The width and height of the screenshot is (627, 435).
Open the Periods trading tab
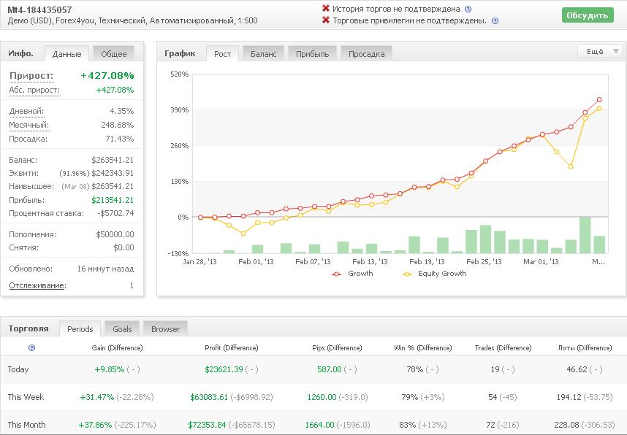pyautogui.click(x=80, y=329)
